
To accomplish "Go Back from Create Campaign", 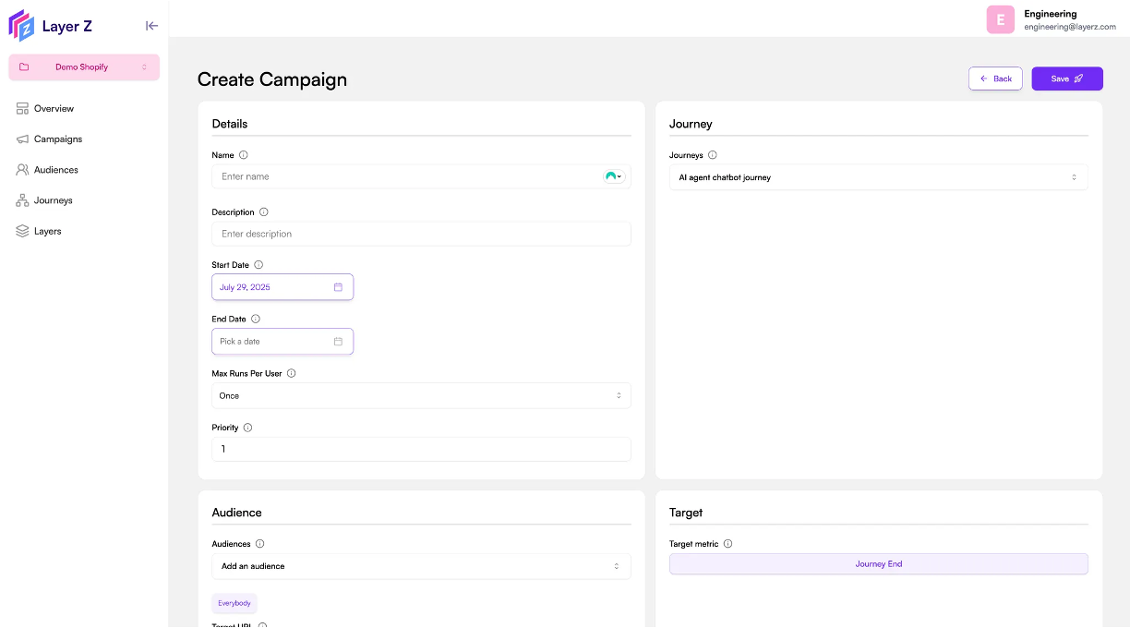I will tap(995, 78).
